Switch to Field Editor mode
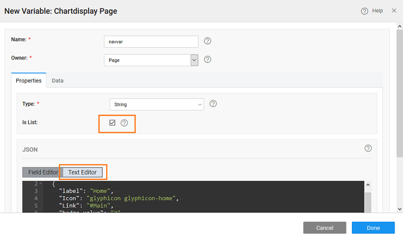This screenshot has height=241, width=403. [43, 172]
